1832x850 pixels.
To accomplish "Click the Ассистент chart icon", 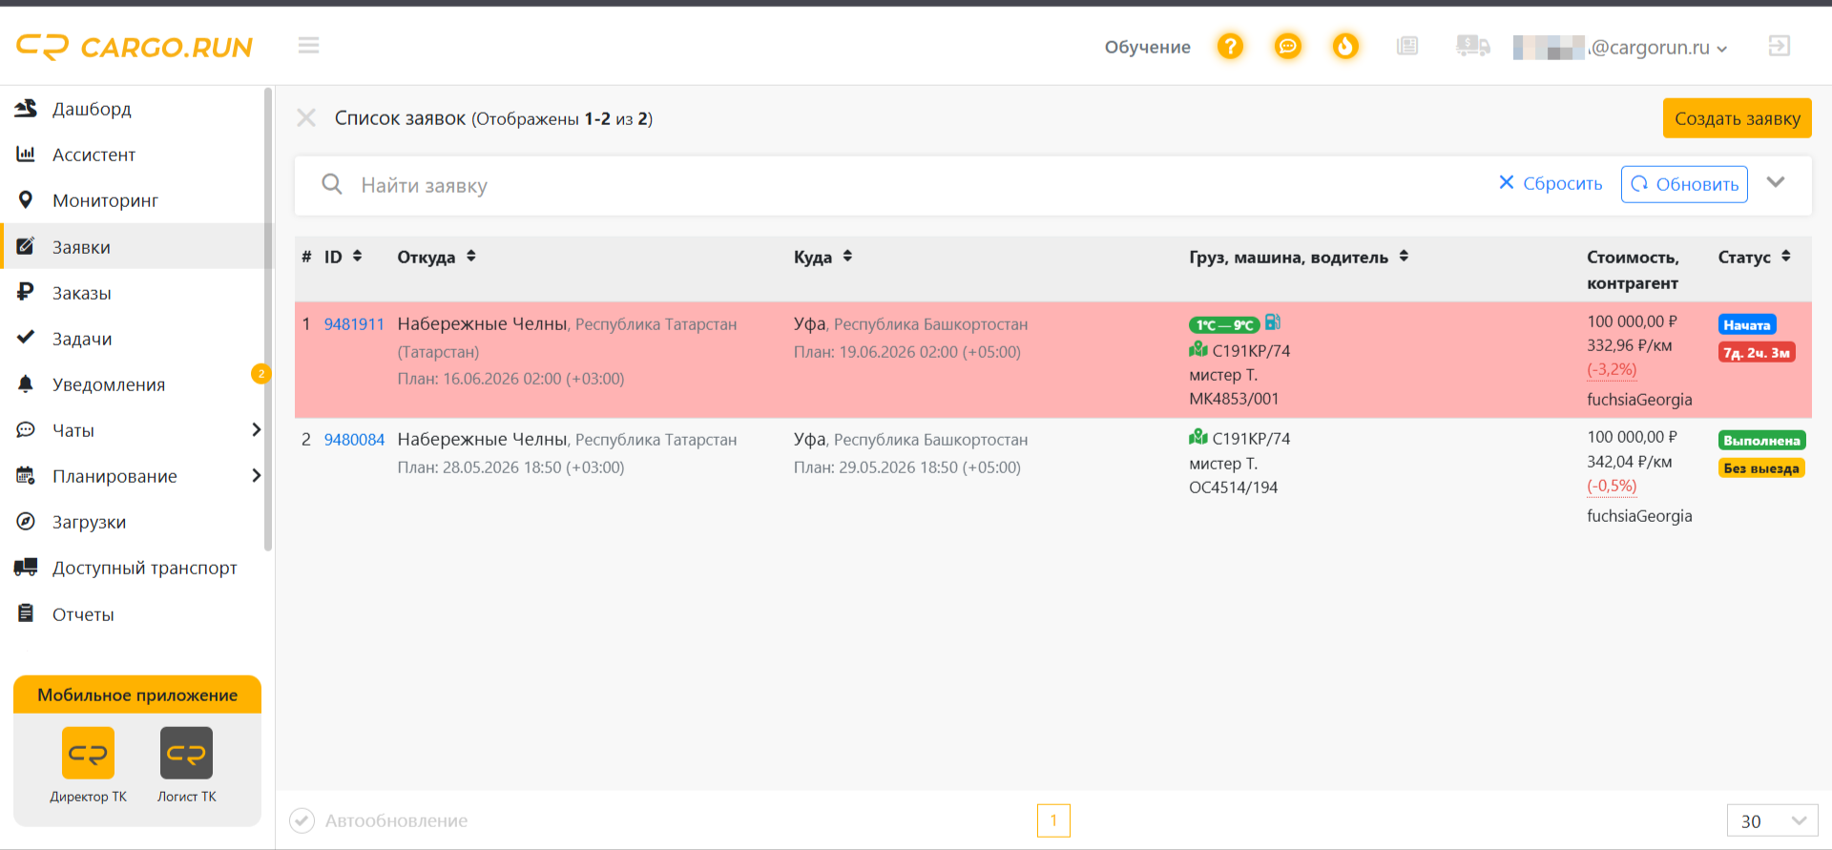I will click(26, 154).
